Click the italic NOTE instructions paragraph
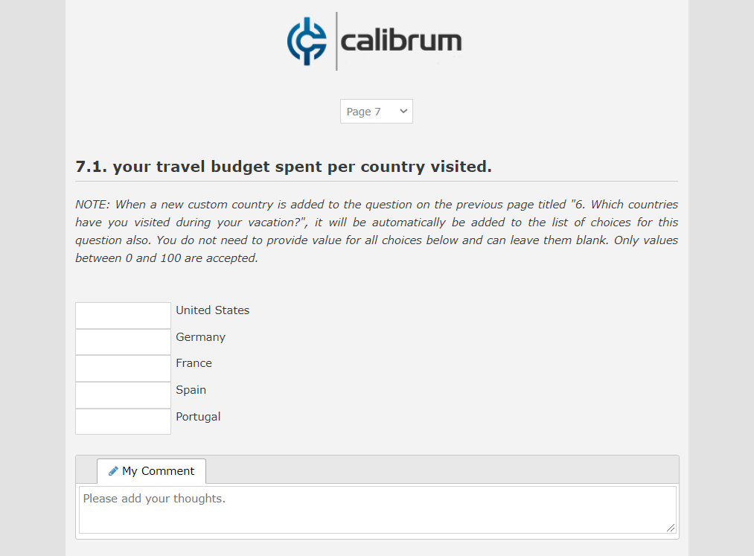The height and width of the screenshot is (556, 754). 377,231
